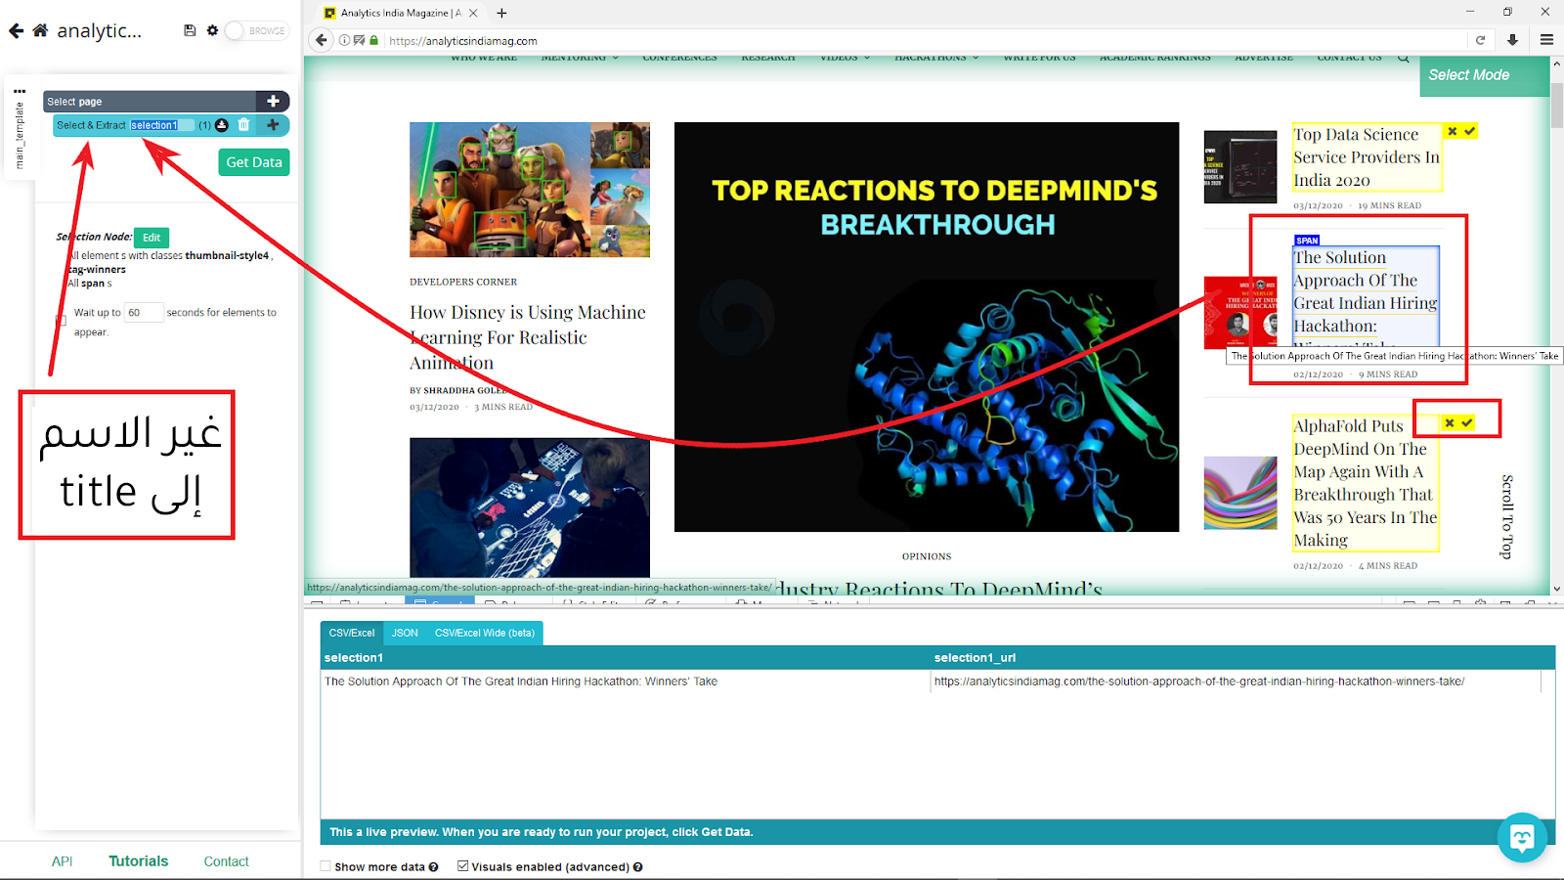Reload page with the refresh icon
The height and width of the screenshot is (880, 1564).
[x=1480, y=40]
